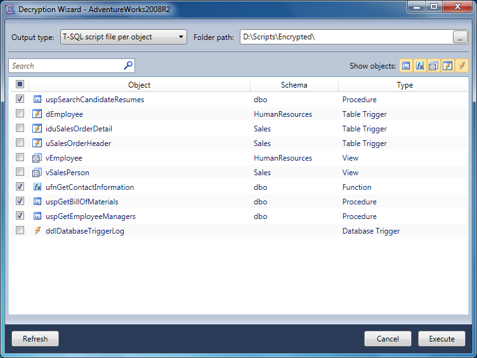Toggle the procedures filter icon in Show objects
The height and width of the screenshot is (358, 477).
pyautogui.click(x=406, y=66)
